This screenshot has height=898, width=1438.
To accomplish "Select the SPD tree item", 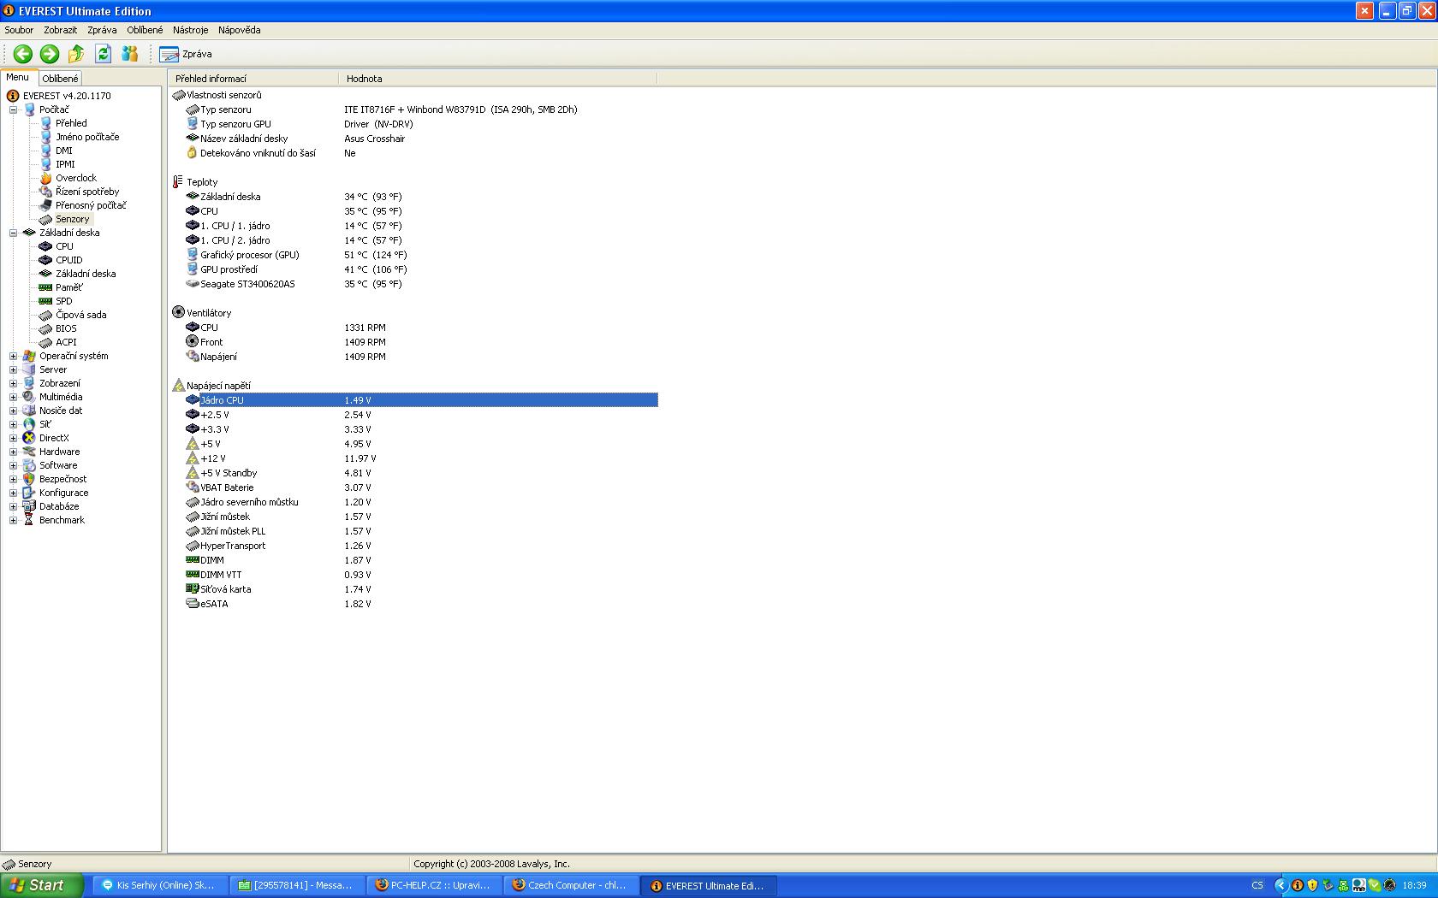I will tap(64, 301).
